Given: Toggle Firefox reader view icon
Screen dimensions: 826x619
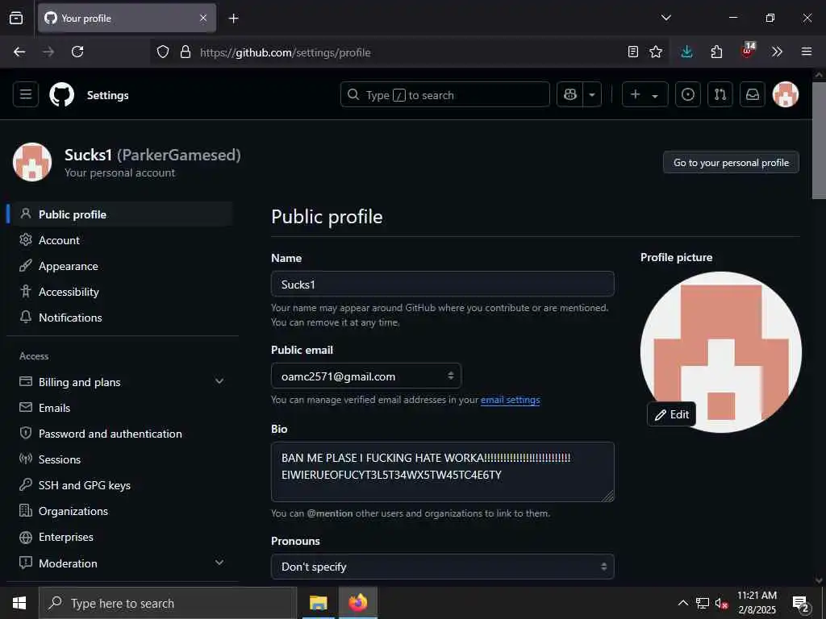Looking at the screenshot, I should (x=632, y=52).
